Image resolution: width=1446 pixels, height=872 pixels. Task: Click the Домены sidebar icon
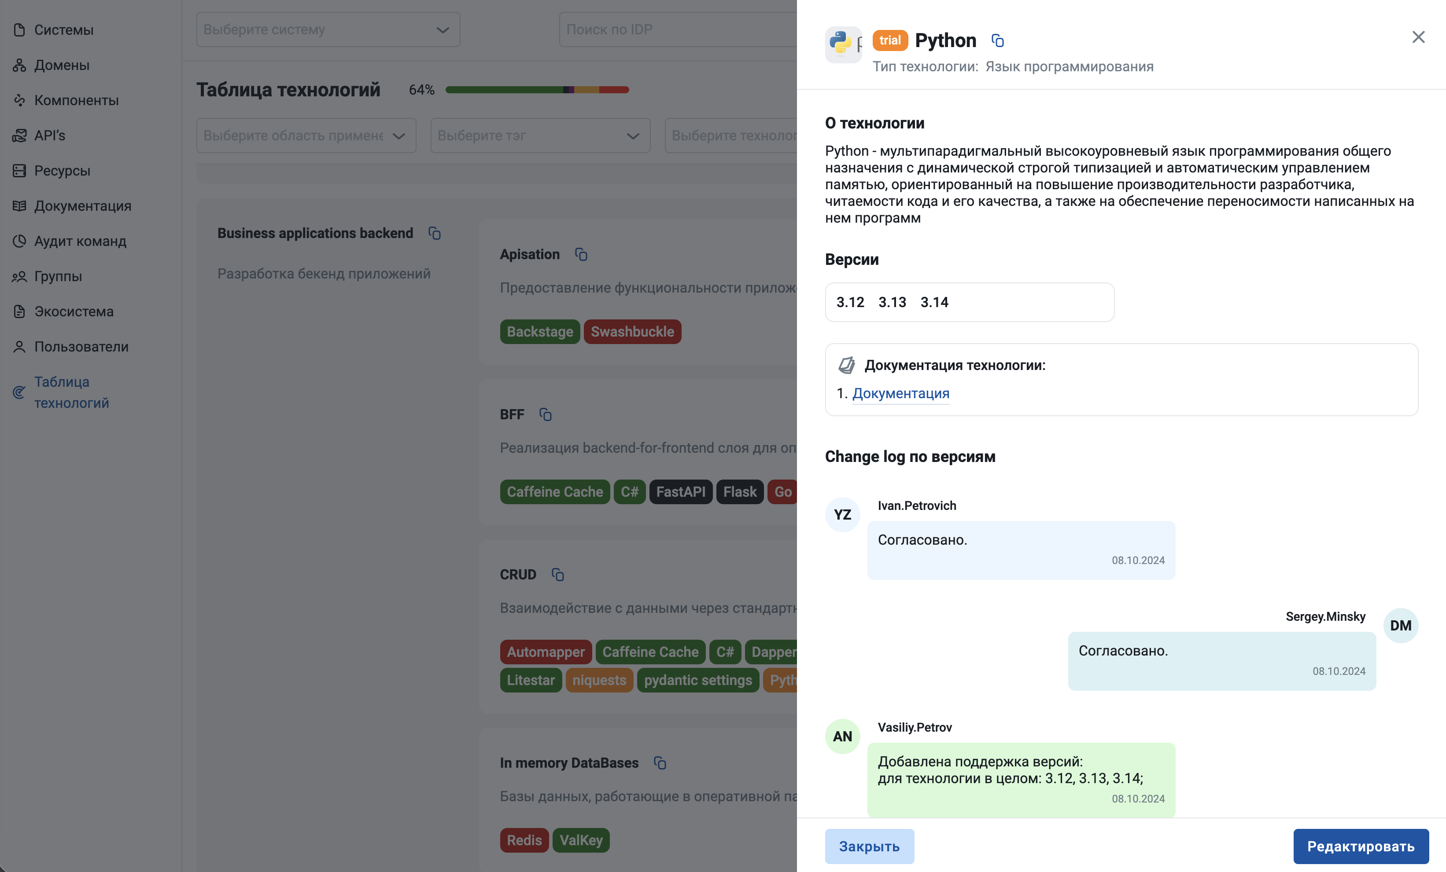coord(19,65)
